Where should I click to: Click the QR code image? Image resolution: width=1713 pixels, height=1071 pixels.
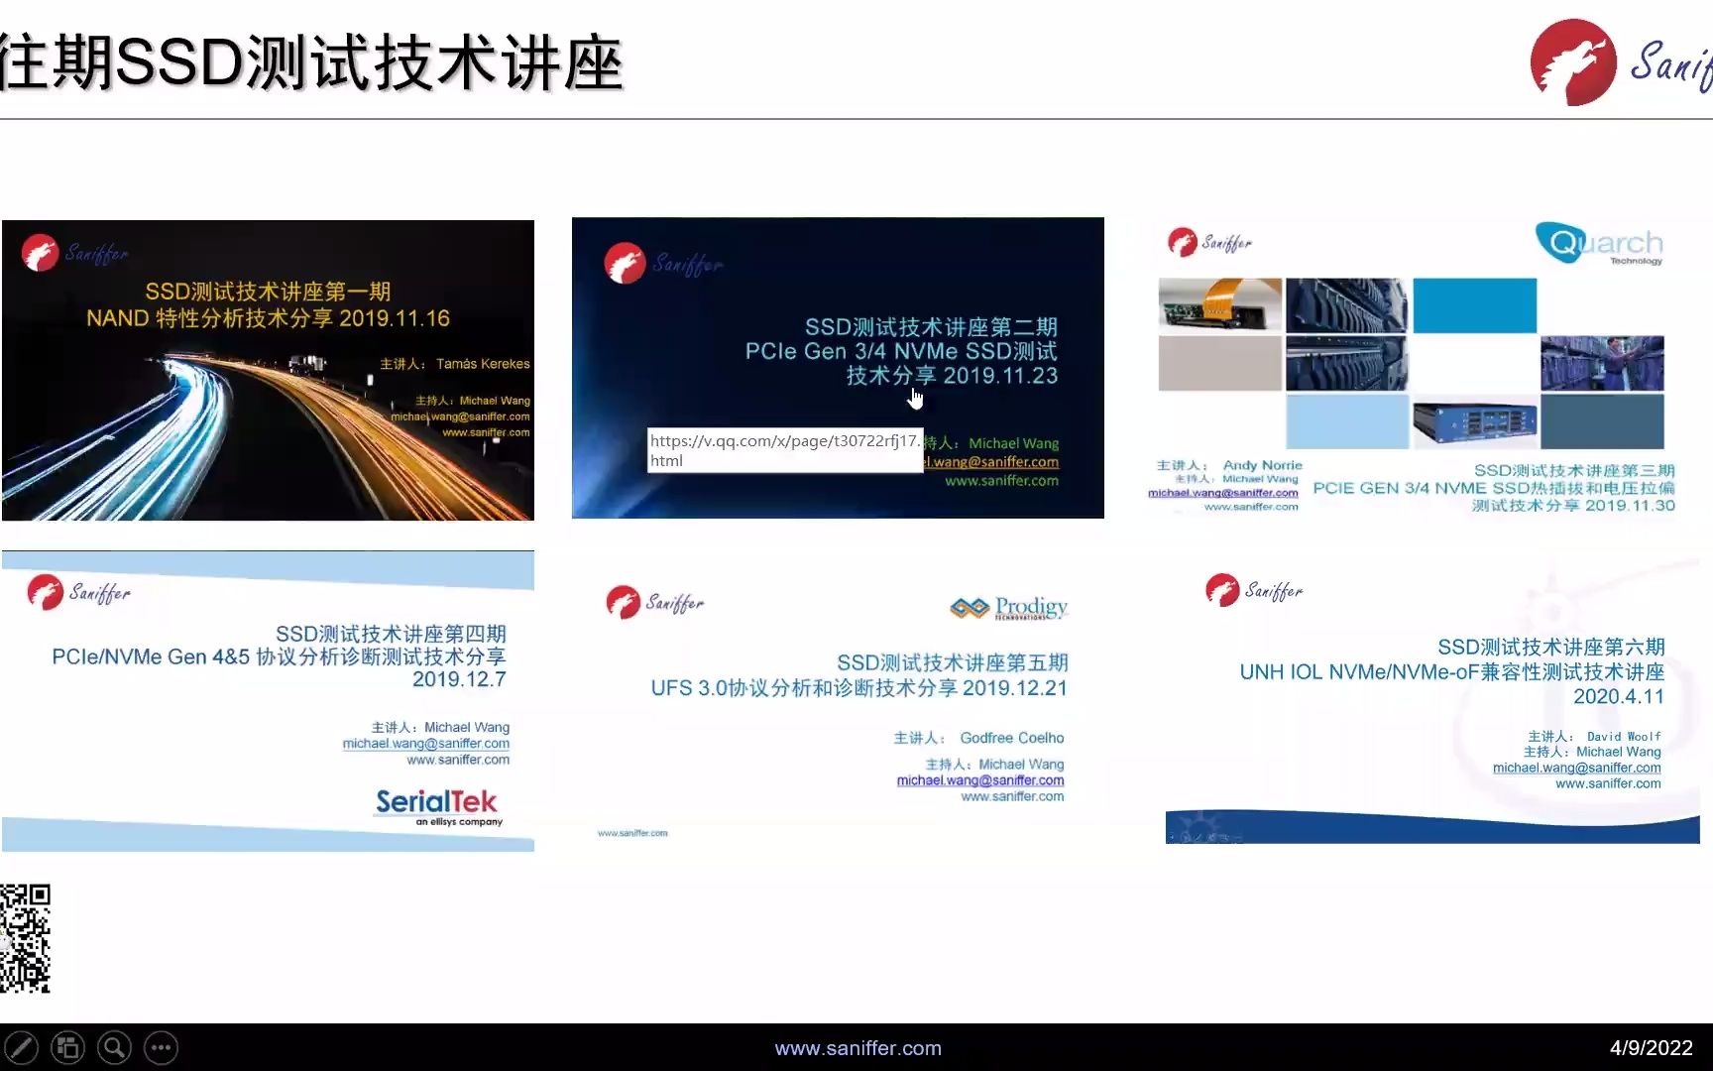25,938
